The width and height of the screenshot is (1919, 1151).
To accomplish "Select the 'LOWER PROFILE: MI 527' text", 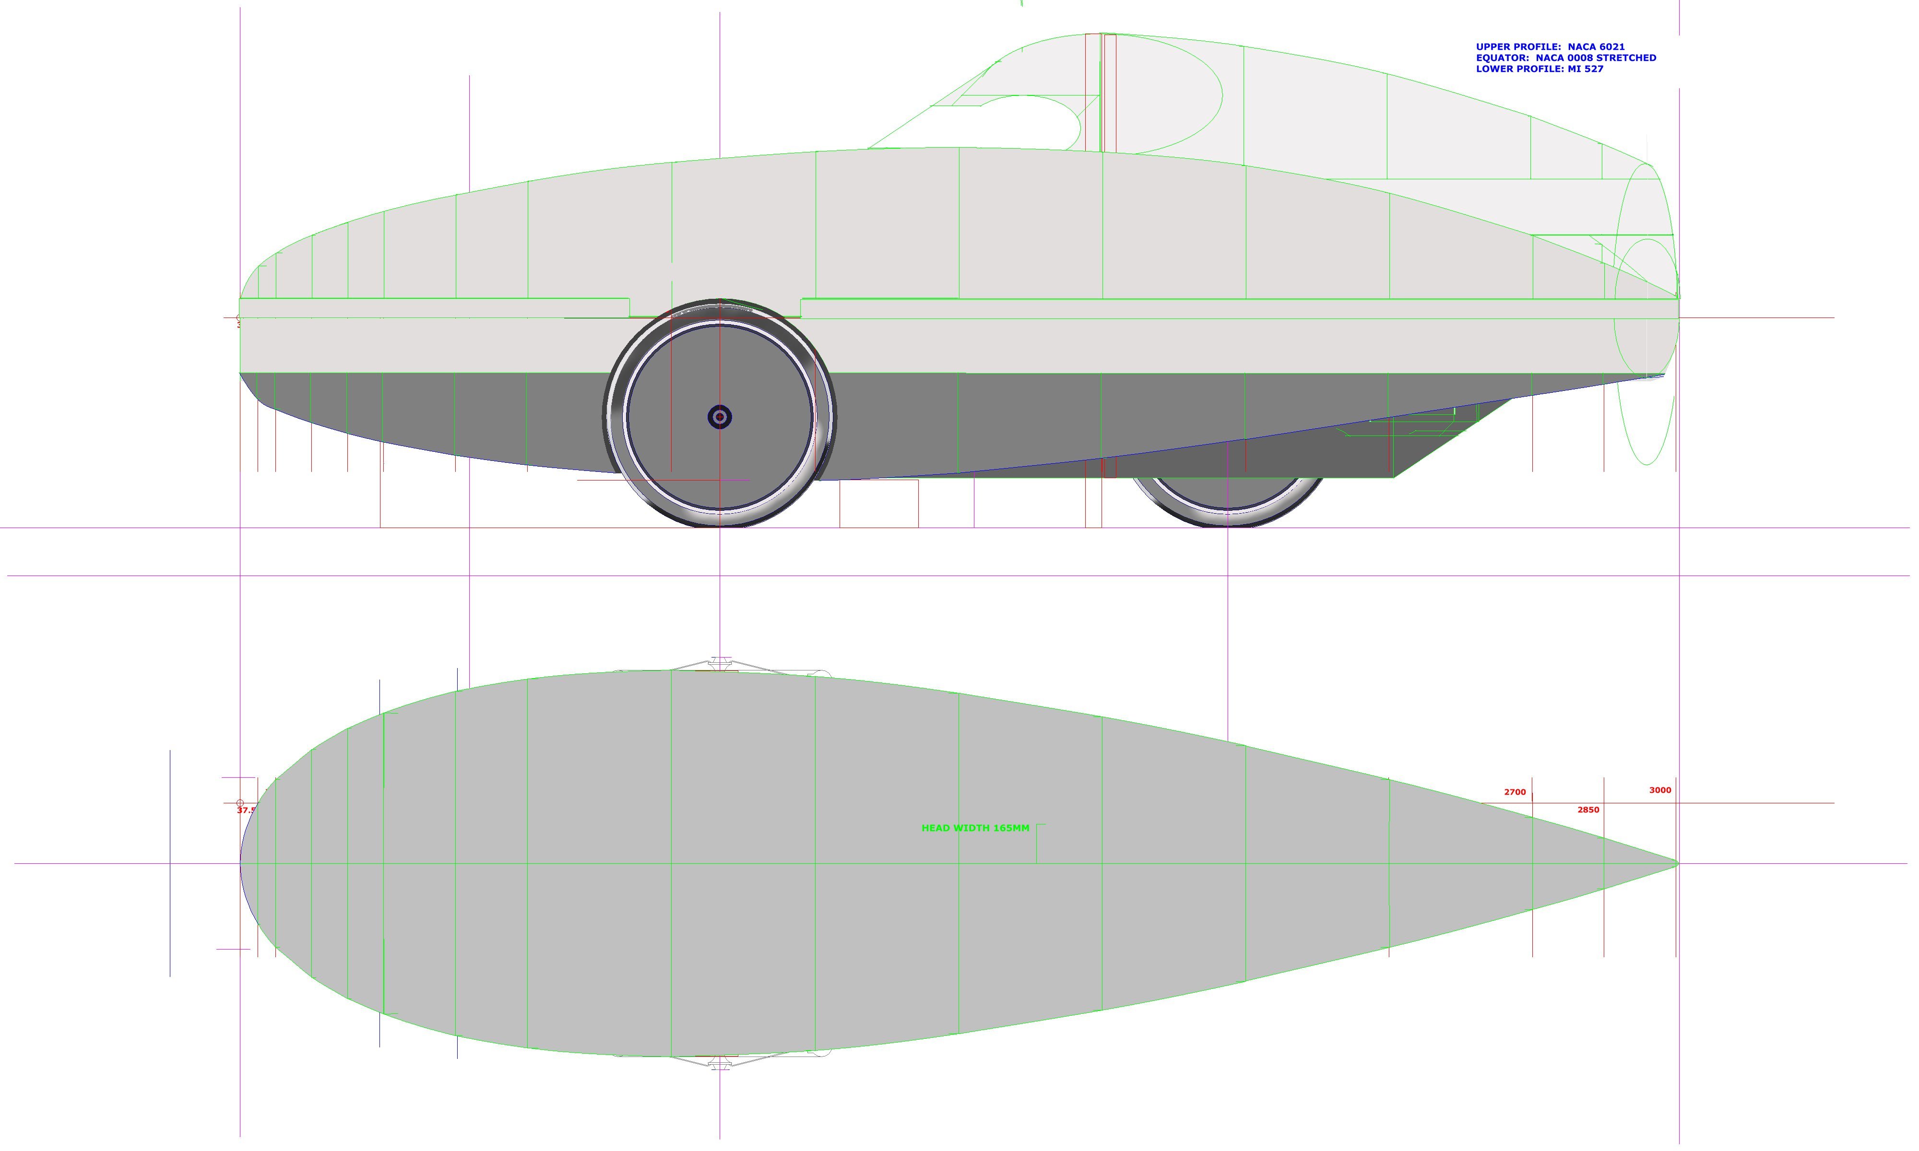I will point(1539,69).
